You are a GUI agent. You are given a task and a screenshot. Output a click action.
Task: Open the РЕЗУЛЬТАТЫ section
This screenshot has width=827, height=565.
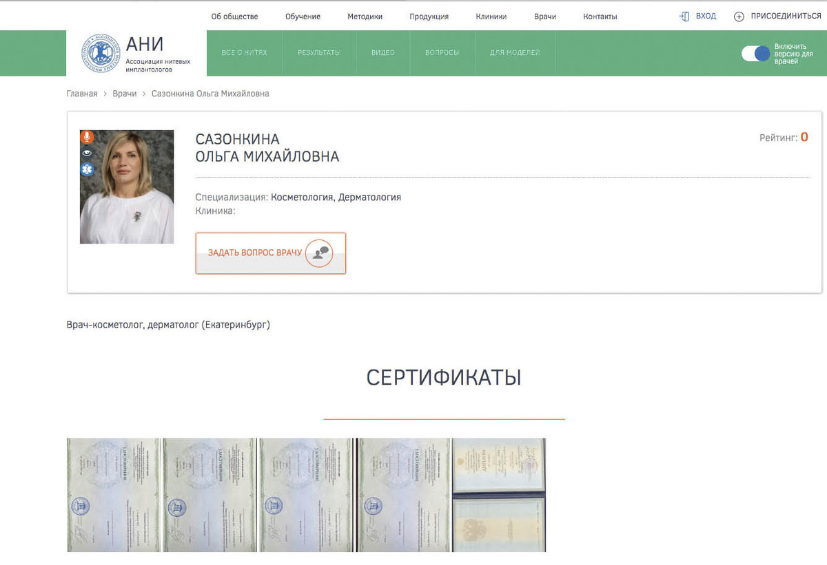tap(319, 52)
